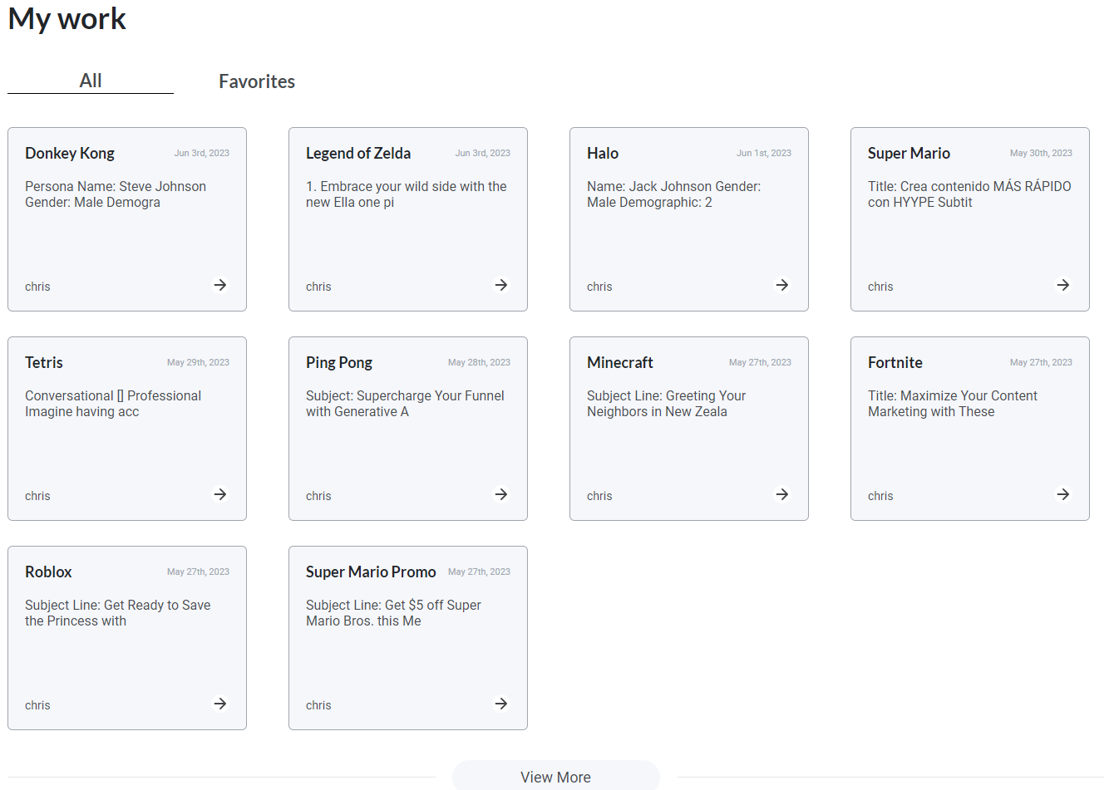
Task: Click the Ping Pong title
Action: [x=339, y=362]
